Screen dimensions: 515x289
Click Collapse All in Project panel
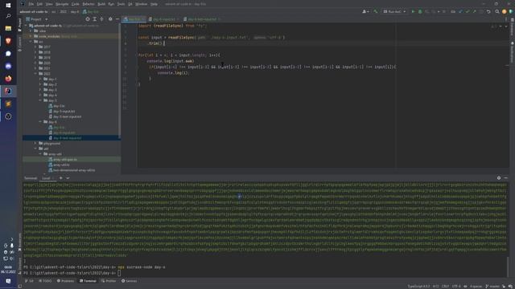coord(102,19)
